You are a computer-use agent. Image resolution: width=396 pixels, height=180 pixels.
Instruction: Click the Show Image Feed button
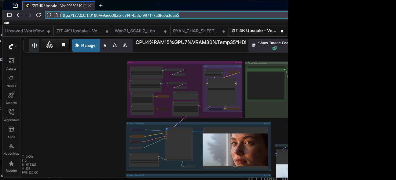click(268, 45)
